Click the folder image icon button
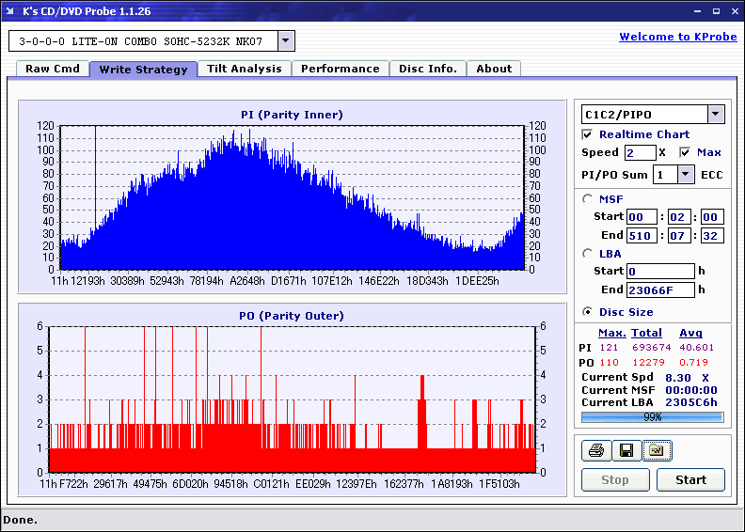This screenshot has width=745, height=532. (656, 451)
